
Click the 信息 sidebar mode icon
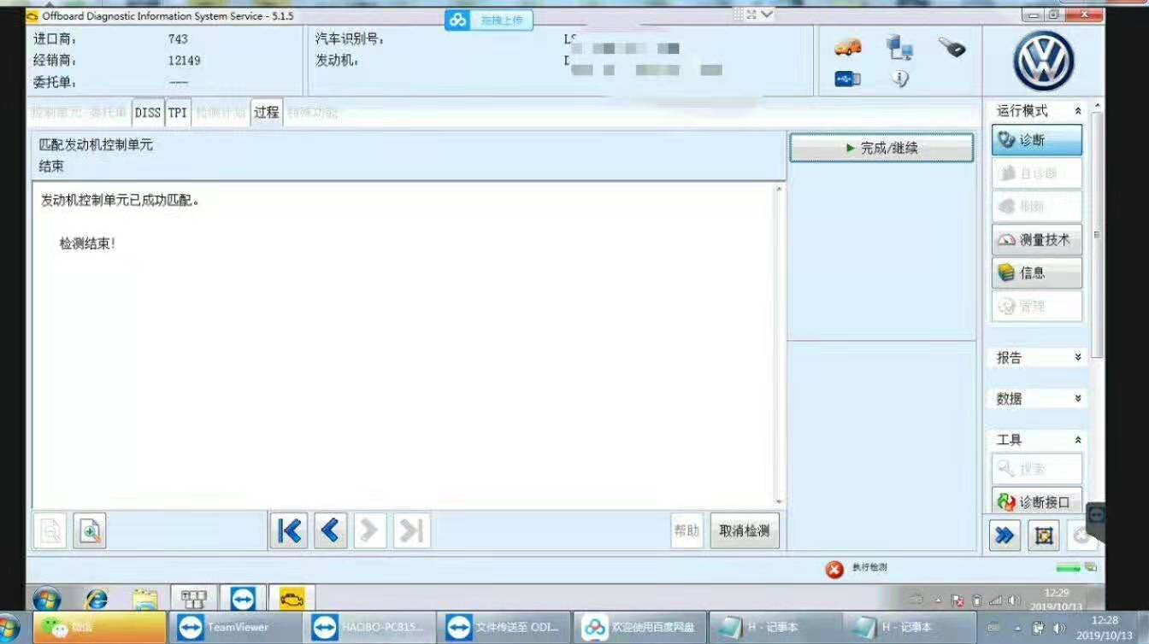1036,273
